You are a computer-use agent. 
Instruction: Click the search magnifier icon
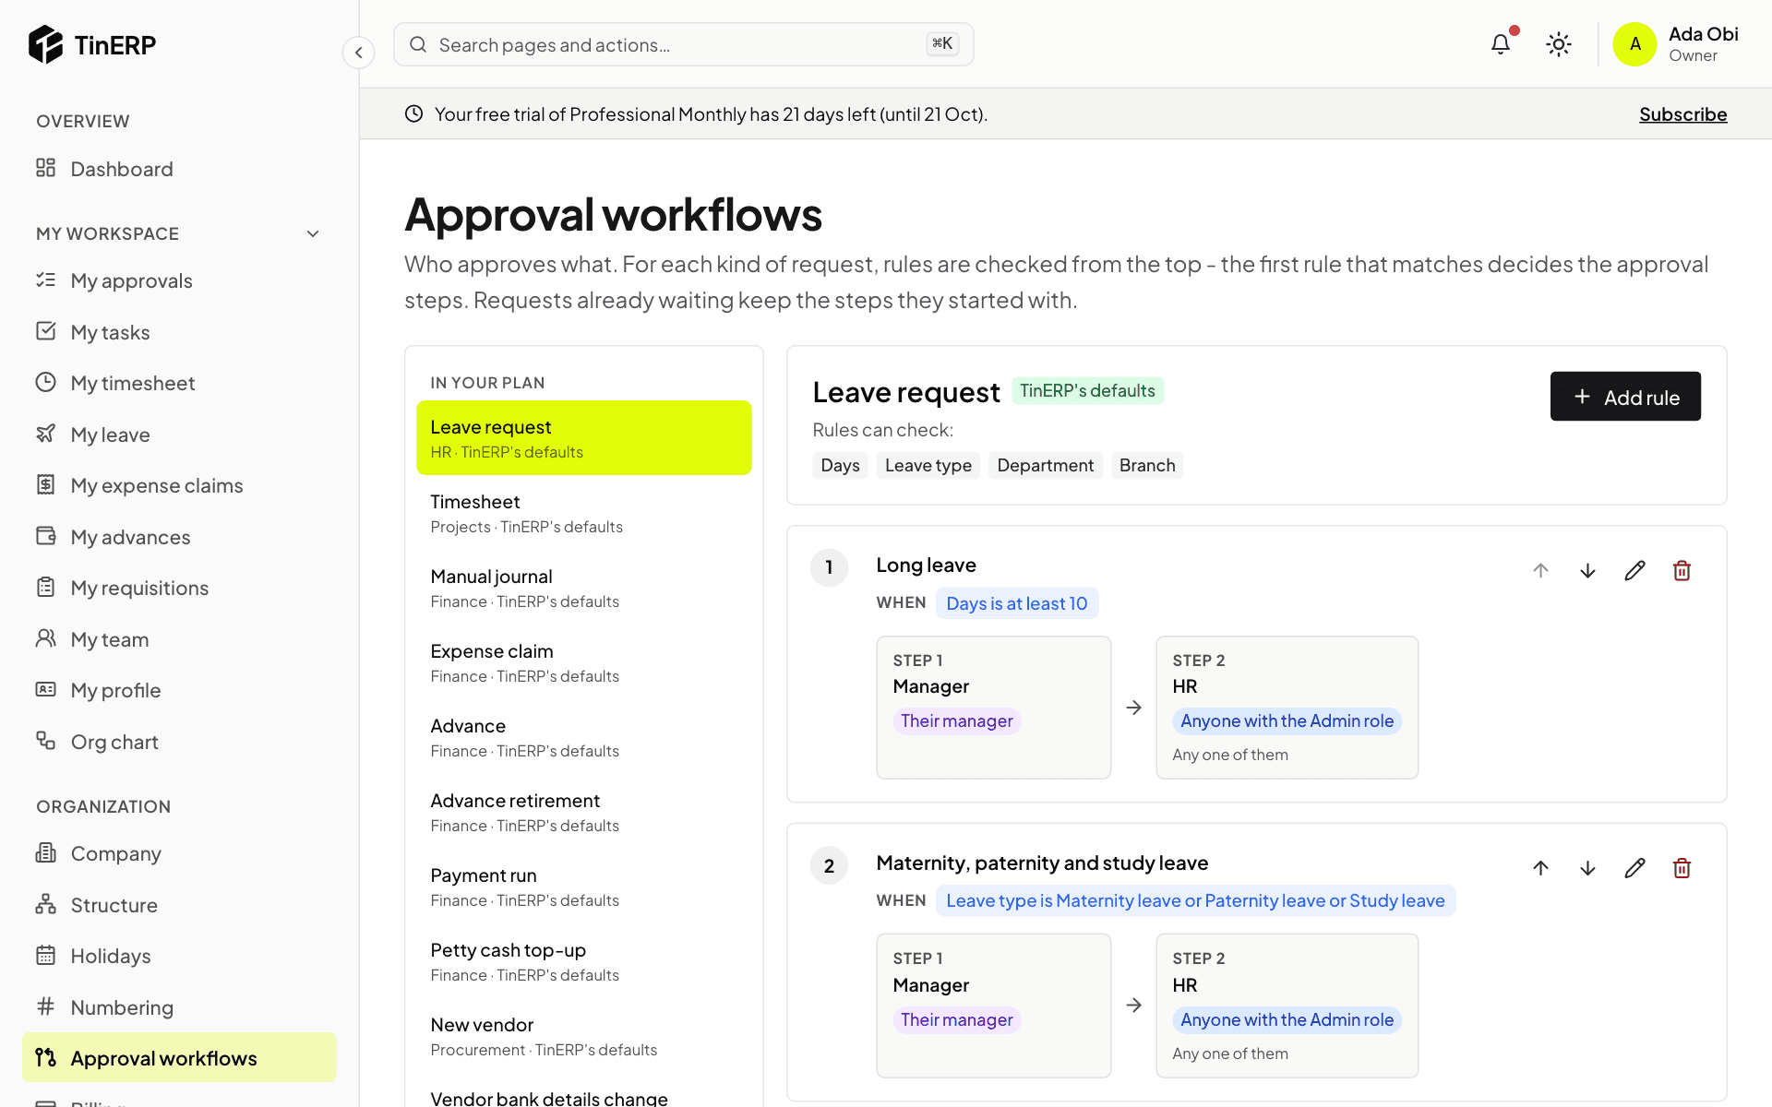[x=418, y=44]
